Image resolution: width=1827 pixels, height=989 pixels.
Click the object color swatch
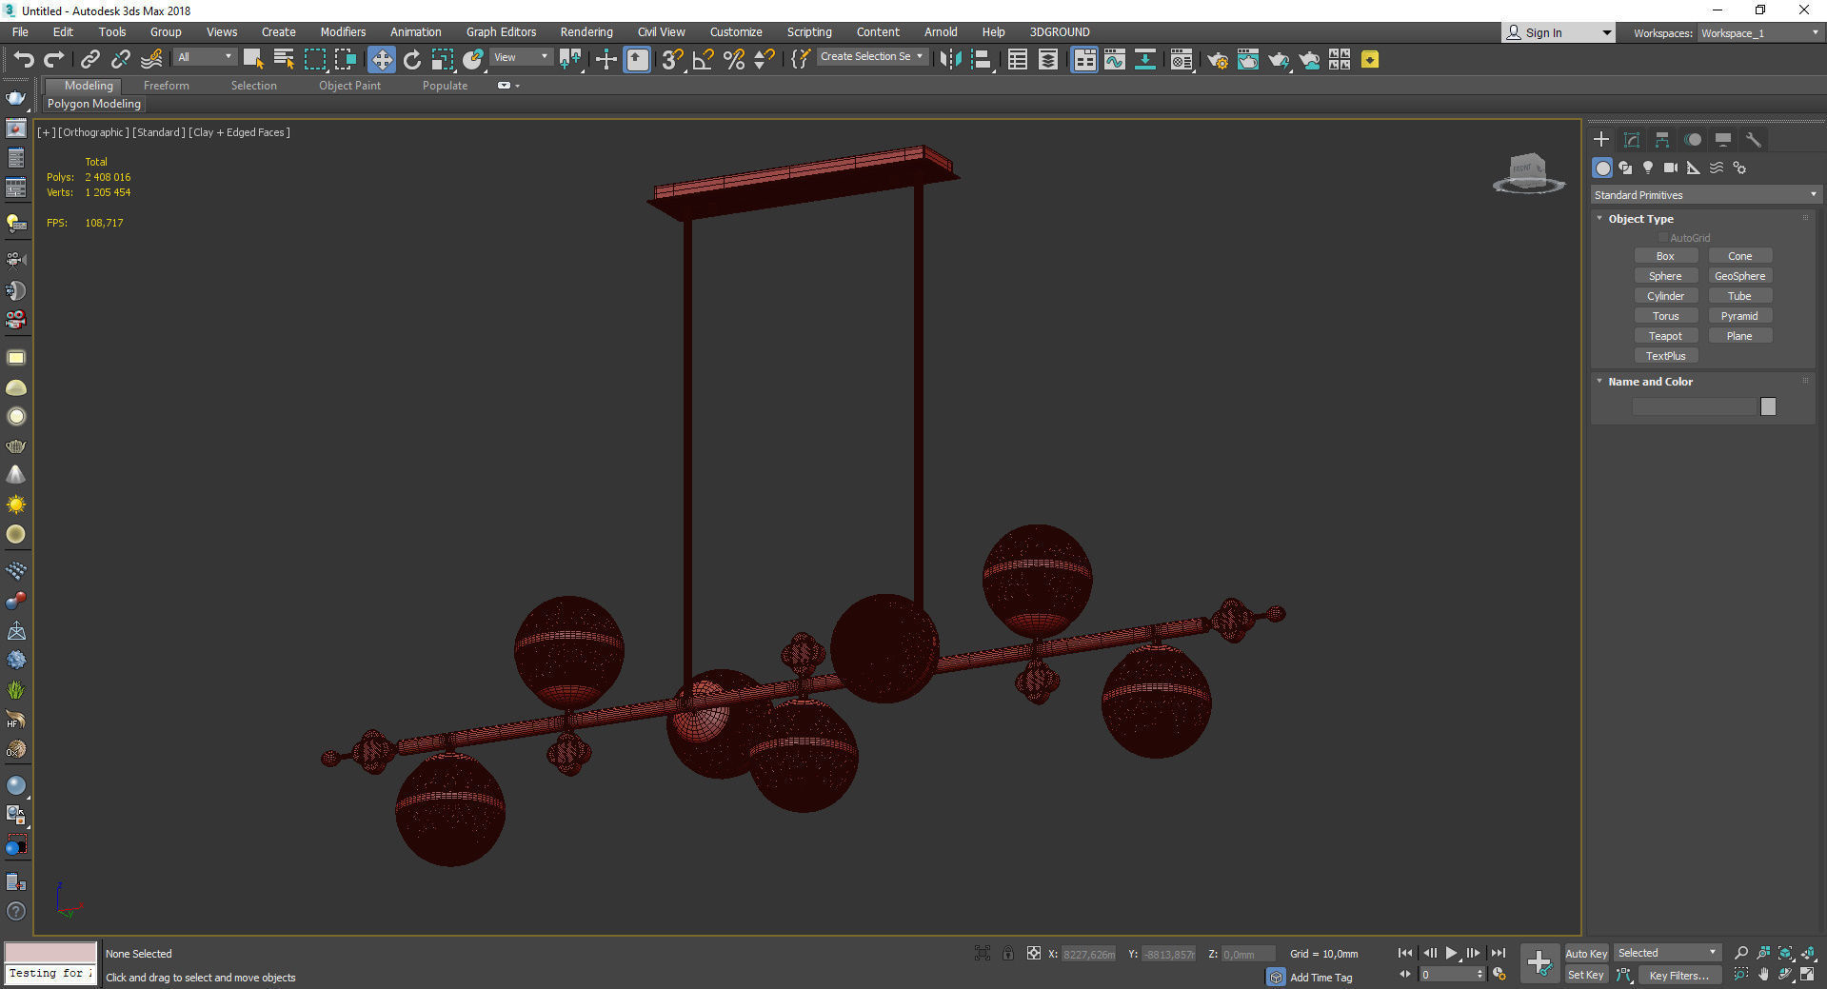[x=1768, y=406]
